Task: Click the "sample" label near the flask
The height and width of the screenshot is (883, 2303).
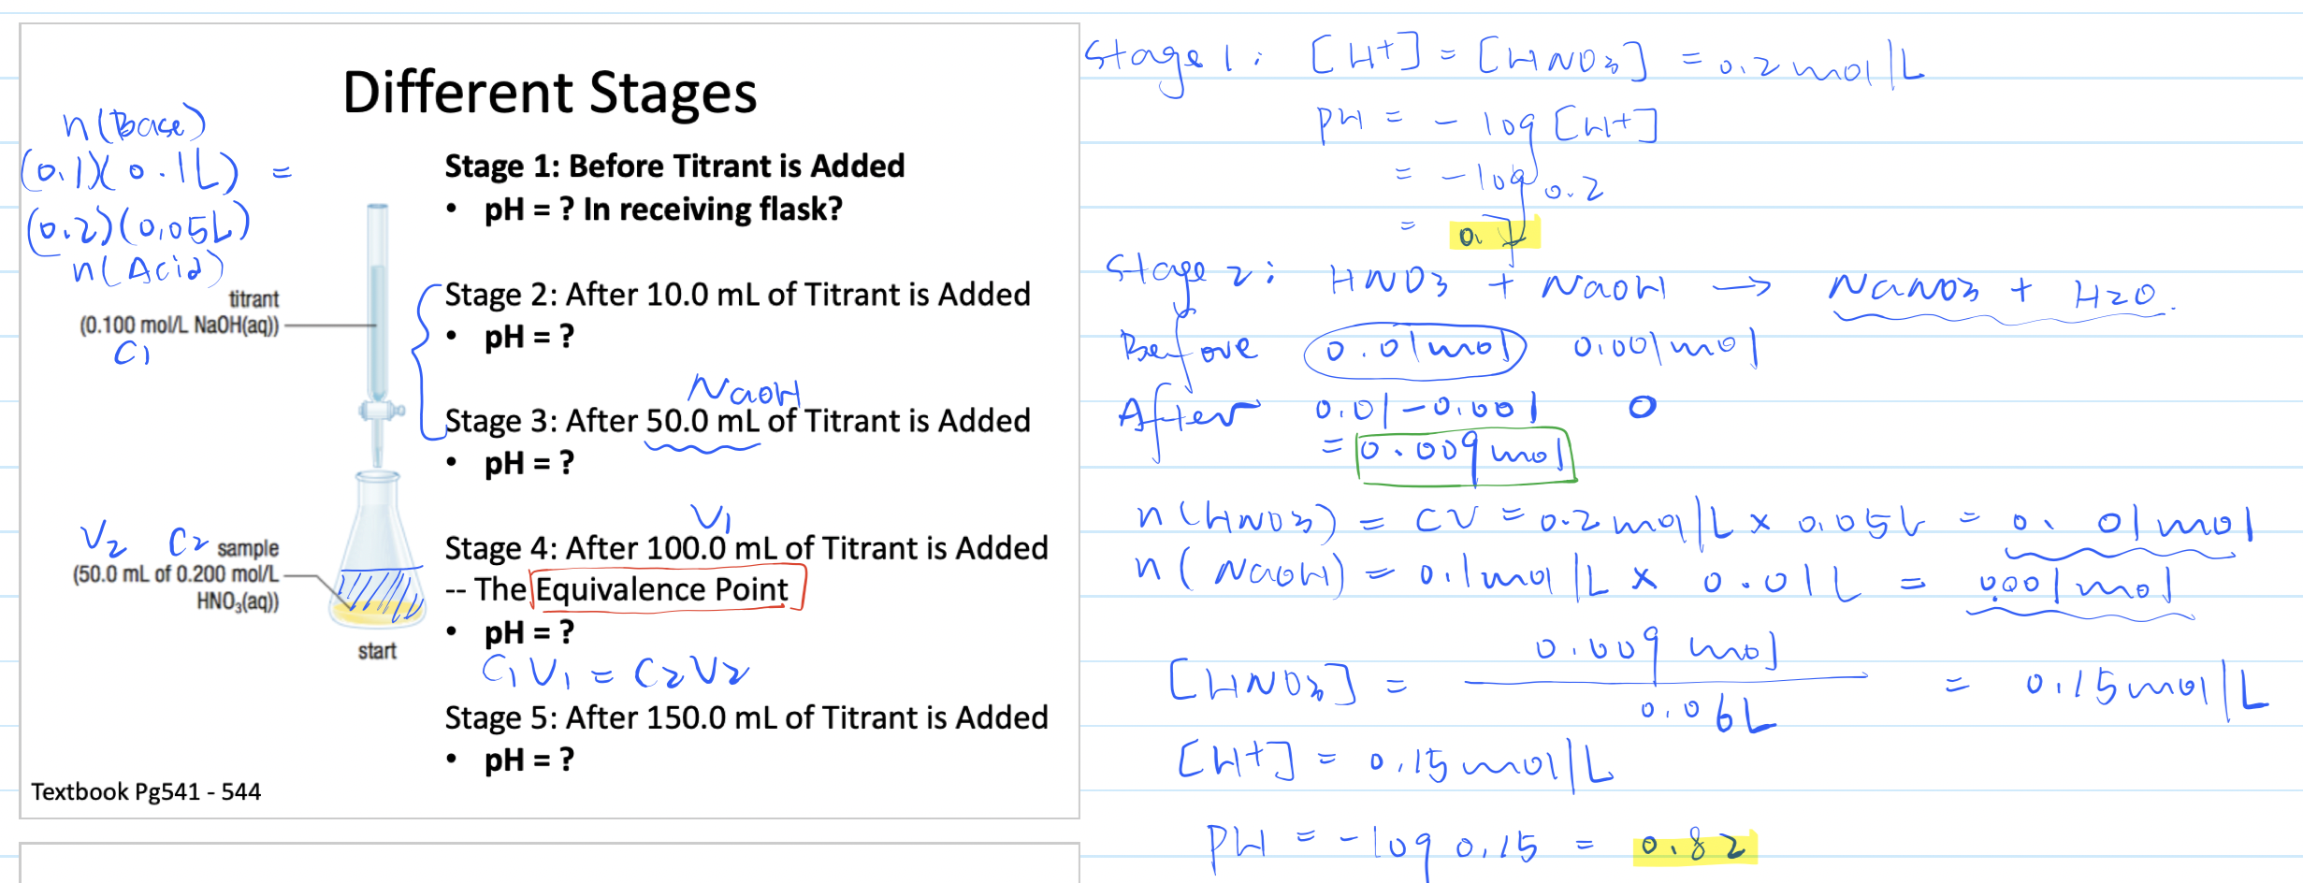Action: point(248,548)
